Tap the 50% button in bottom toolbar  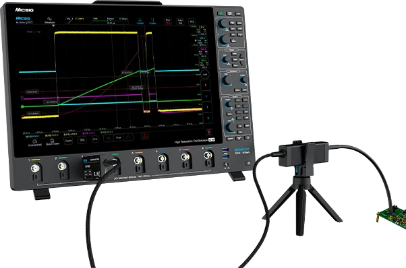(82, 140)
